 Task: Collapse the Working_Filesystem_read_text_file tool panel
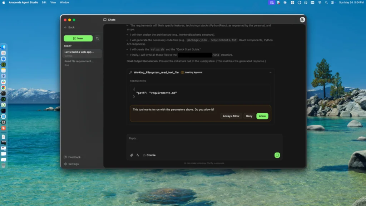pos(270,73)
